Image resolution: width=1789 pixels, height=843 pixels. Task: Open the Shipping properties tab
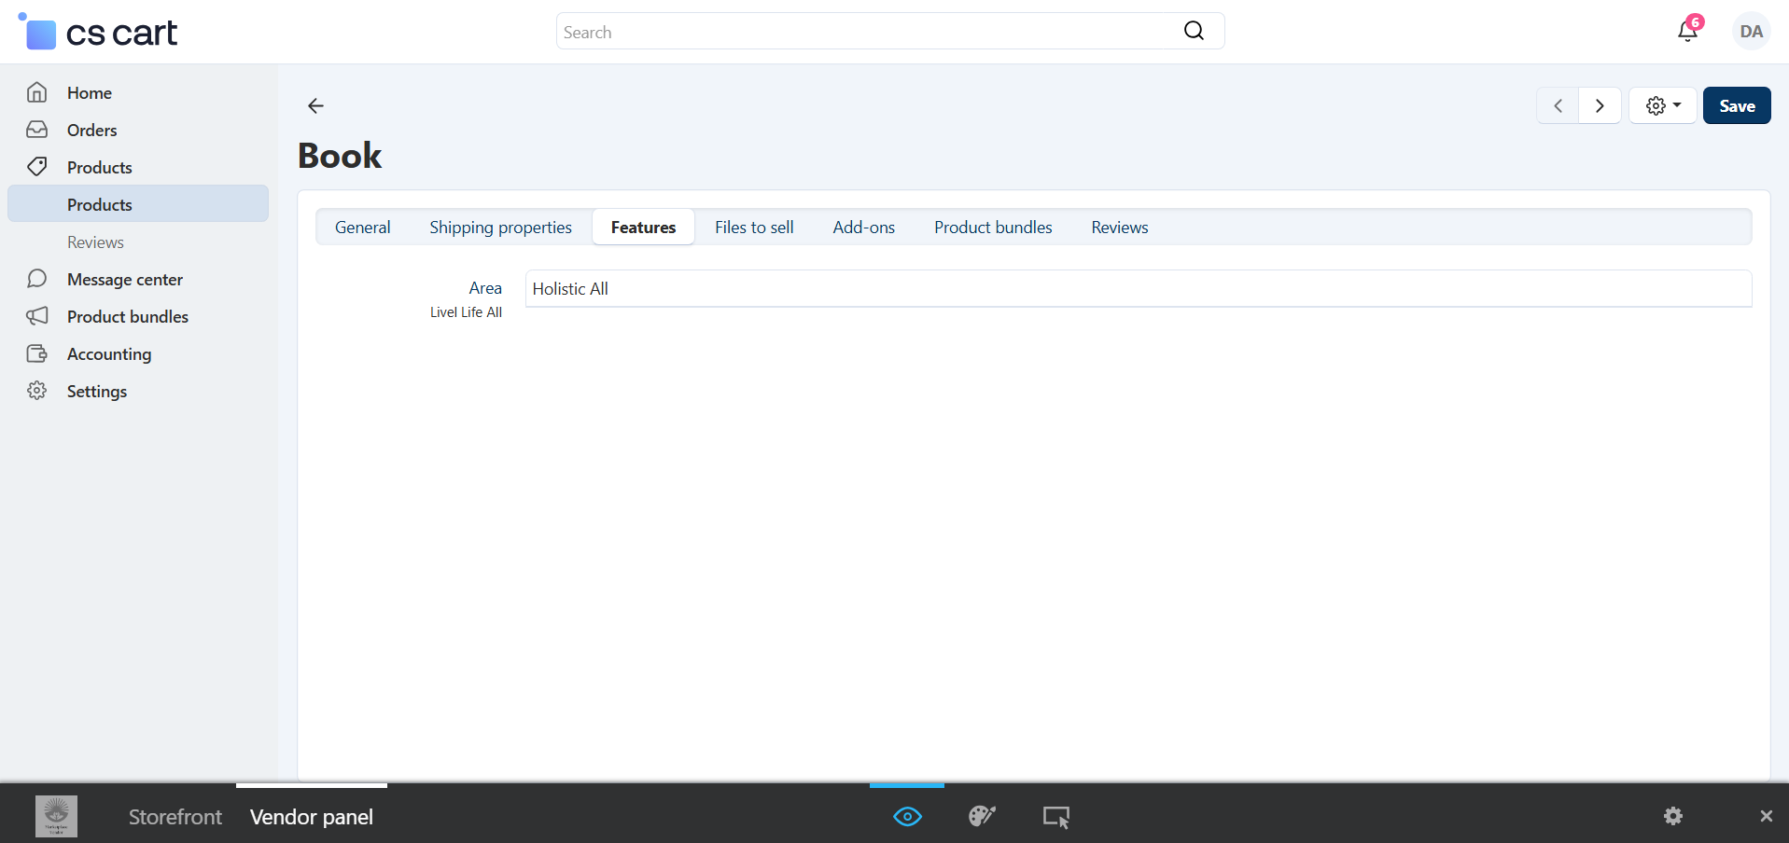point(500,228)
